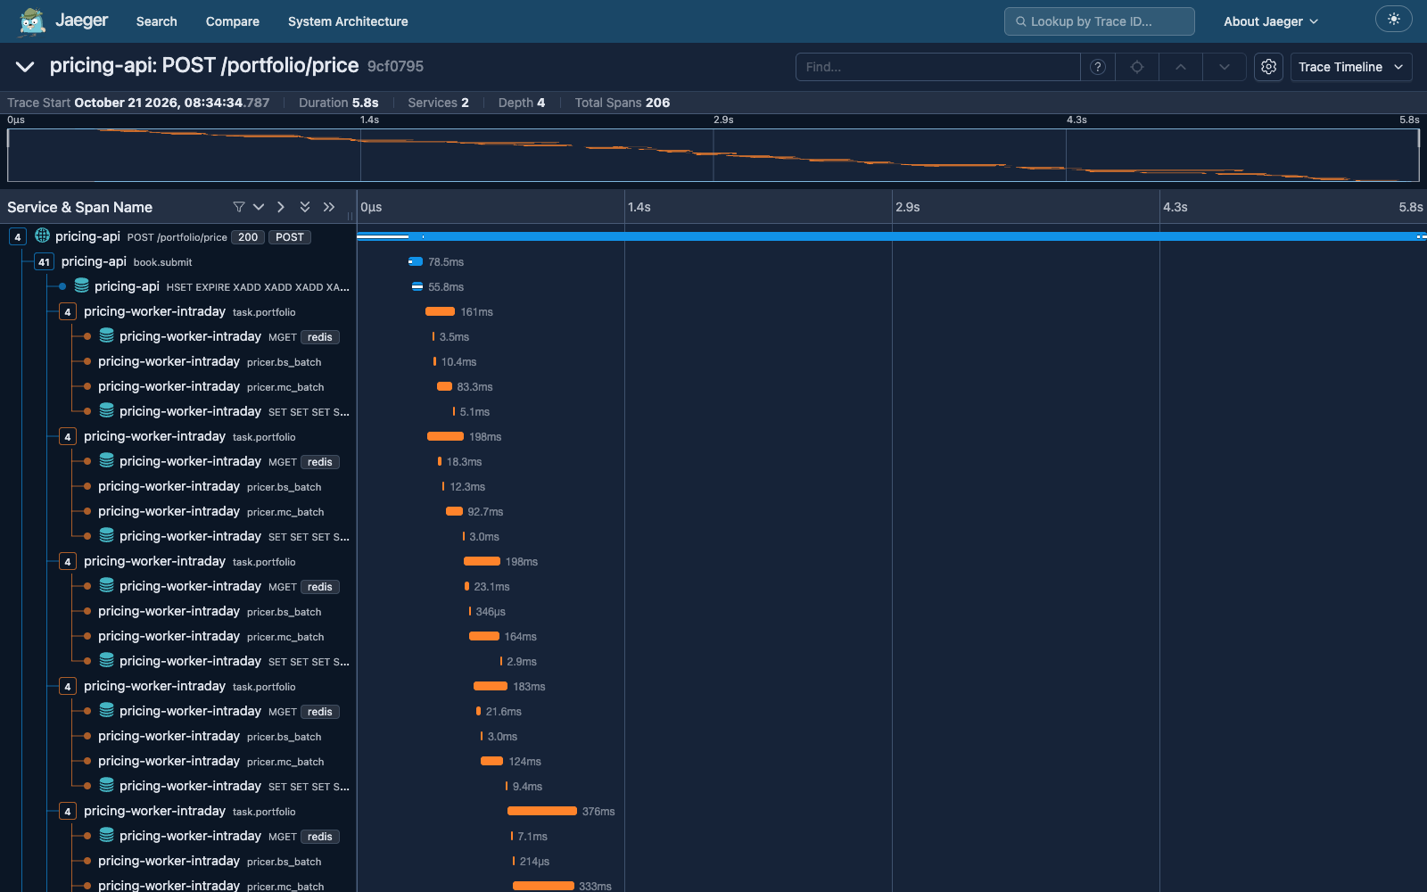Open the Trace Timeline view dropdown
The height and width of the screenshot is (892, 1427).
pos(1351,67)
